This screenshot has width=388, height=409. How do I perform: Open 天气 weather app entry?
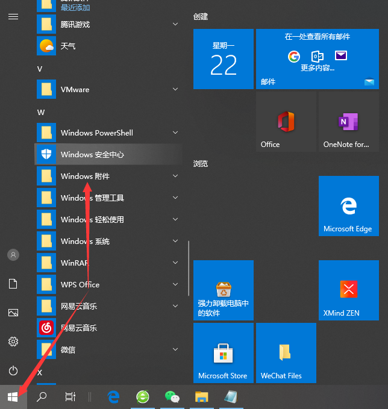pyautogui.click(x=68, y=46)
